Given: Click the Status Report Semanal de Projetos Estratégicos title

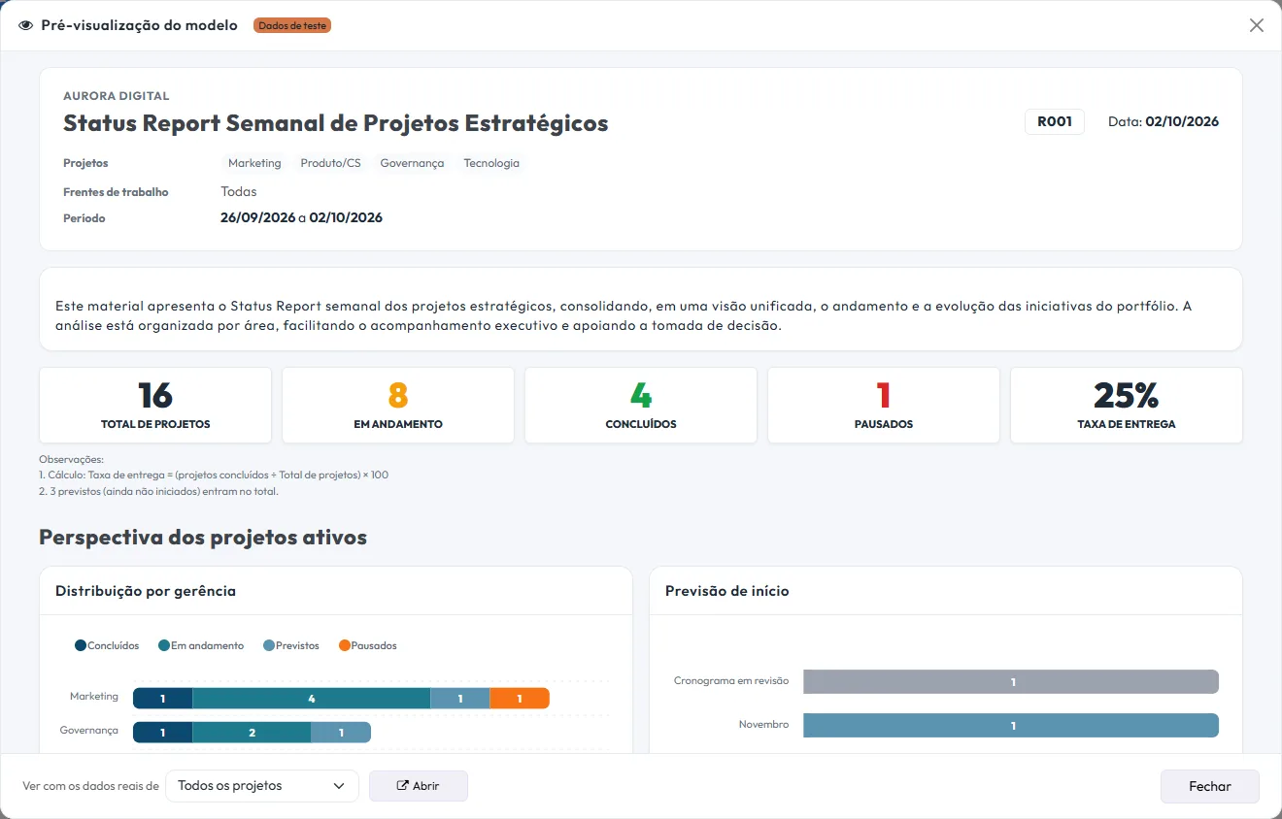Looking at the screenshot, I should click(x=336, y=123).
